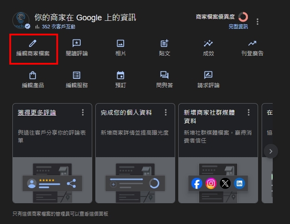
Task: Open the 成效 sparkle chart icon
Action: point(208,43)
